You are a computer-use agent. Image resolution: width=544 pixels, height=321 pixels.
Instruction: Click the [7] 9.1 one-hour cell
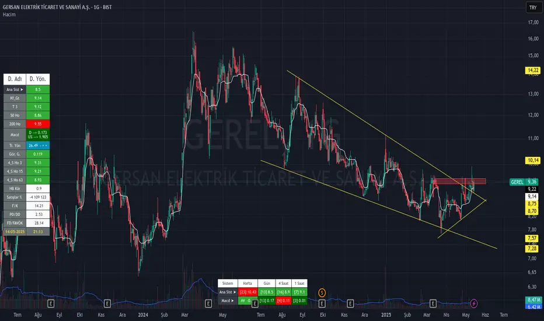coord(299,292)
